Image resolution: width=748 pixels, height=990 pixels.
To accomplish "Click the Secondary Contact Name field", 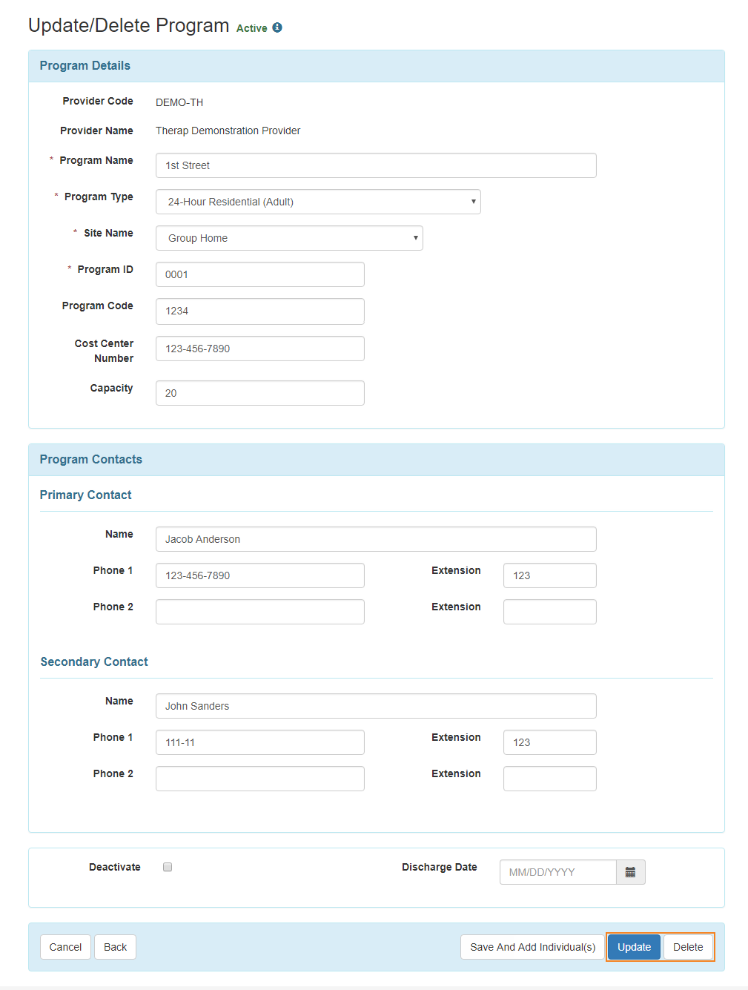I will point(376,706).
